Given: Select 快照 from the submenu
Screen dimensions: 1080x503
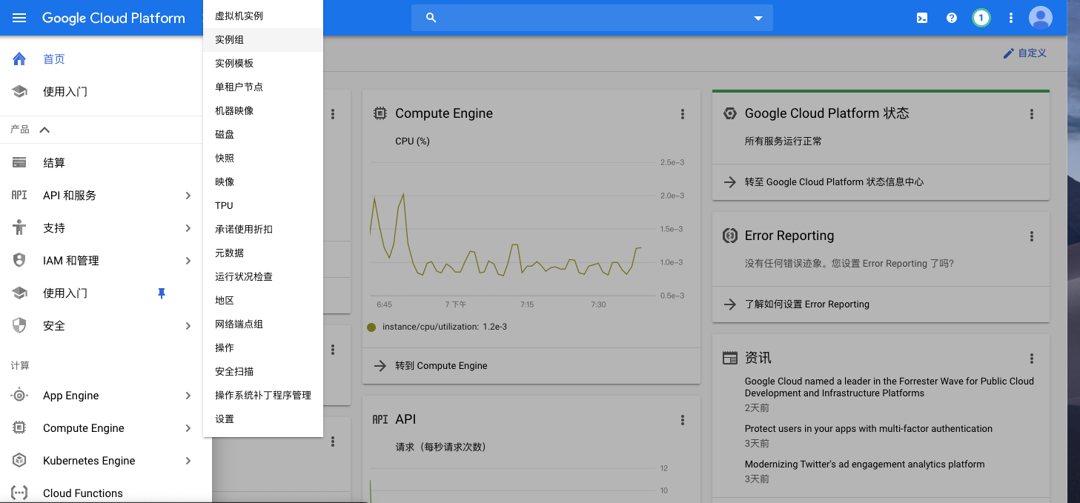Looking at the screenshot, I should pos(263,159).
